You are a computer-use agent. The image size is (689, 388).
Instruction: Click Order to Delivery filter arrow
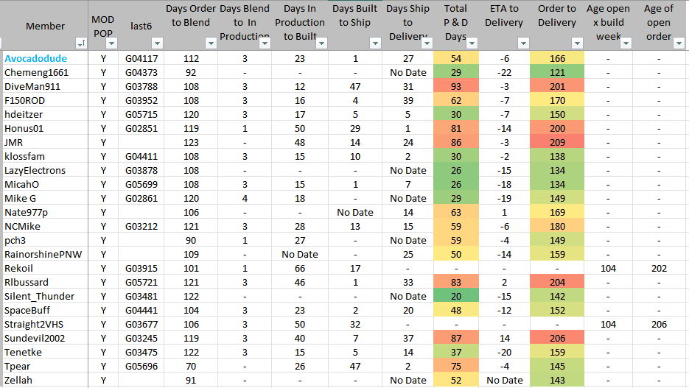[x=577, y=43]
